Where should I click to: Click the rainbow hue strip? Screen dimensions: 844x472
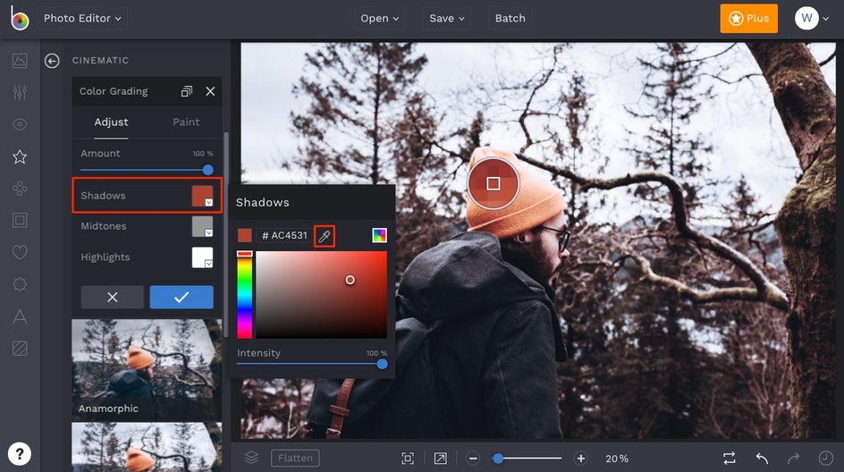coord(244,295)
